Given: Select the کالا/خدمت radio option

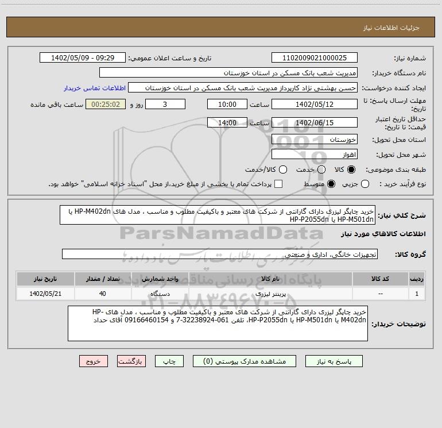Looking at the screenshot, I should (x=283, y=169).
